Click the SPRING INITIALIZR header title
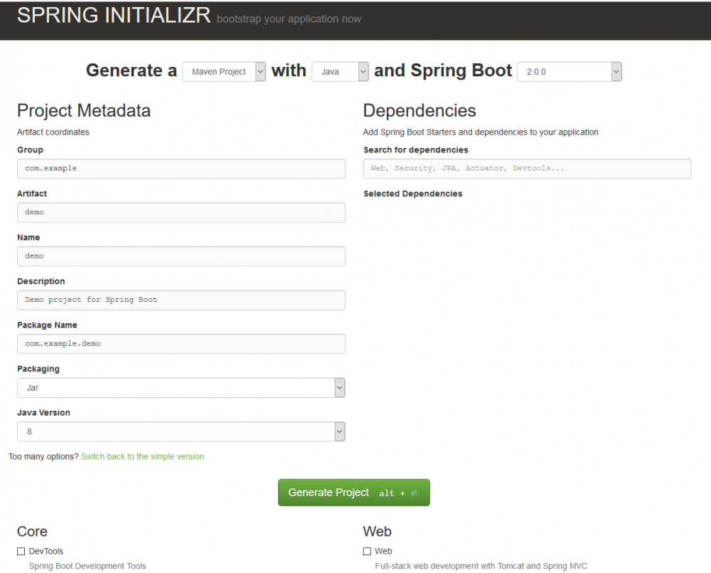The image size is (711, 573). coord(114,16)
